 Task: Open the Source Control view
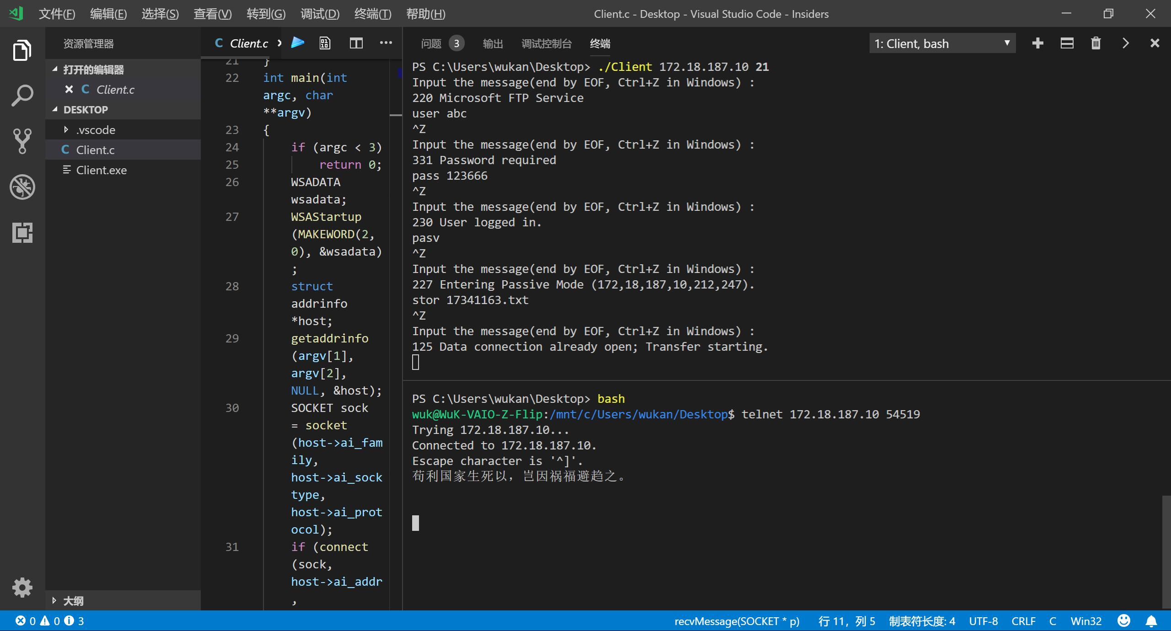(x=22, y=141)
